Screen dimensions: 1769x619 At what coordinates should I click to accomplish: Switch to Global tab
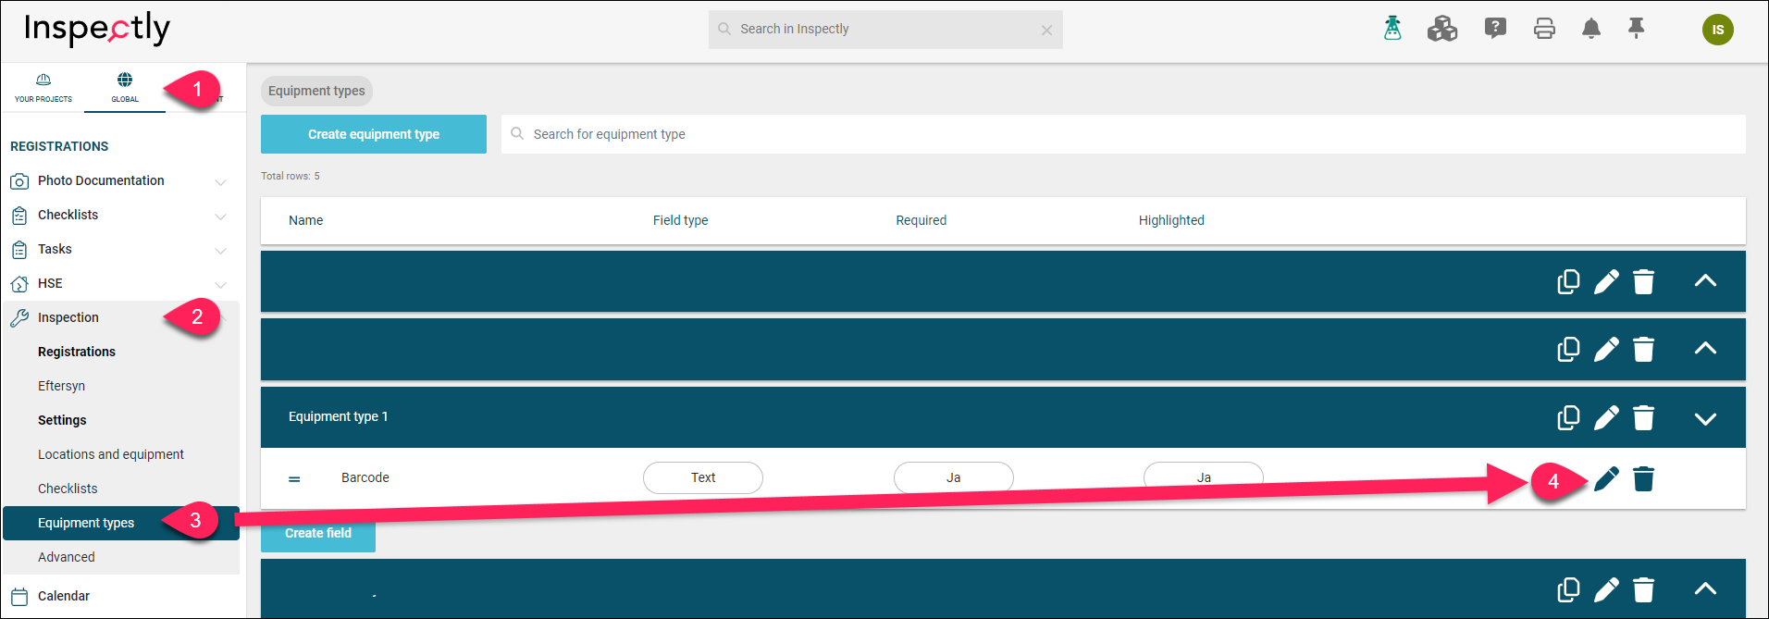coord(125,88)
